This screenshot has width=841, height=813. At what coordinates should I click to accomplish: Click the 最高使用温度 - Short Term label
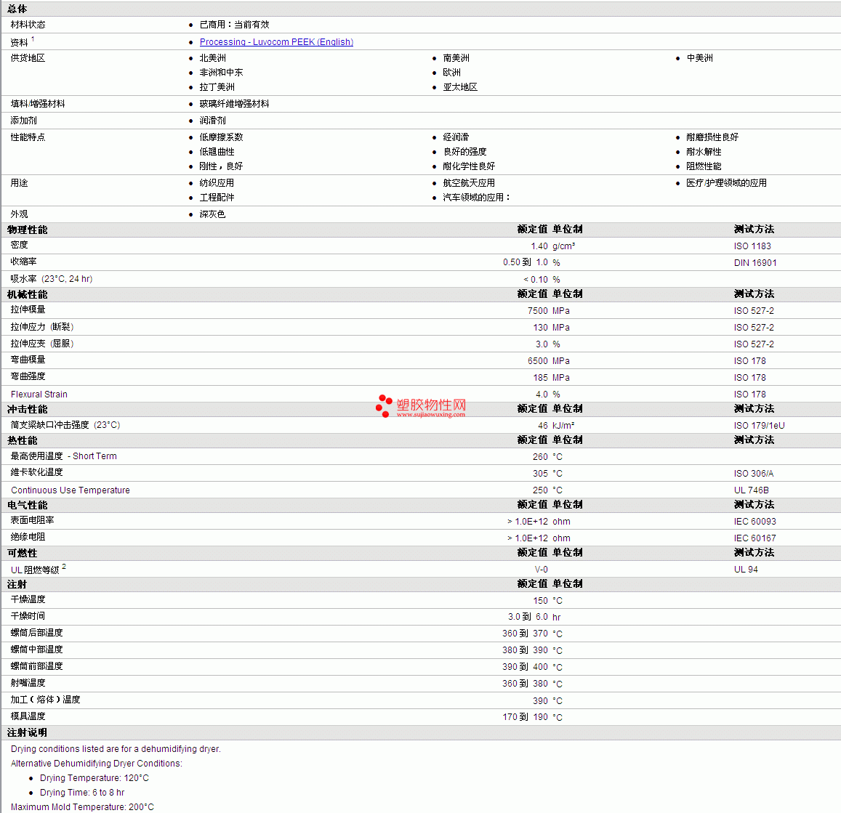[64, 456]
